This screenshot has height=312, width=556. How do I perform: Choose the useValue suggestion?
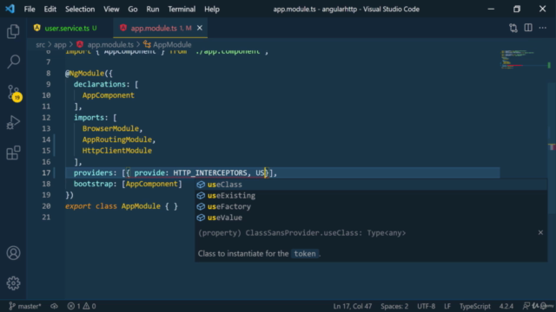coord(371,218)
